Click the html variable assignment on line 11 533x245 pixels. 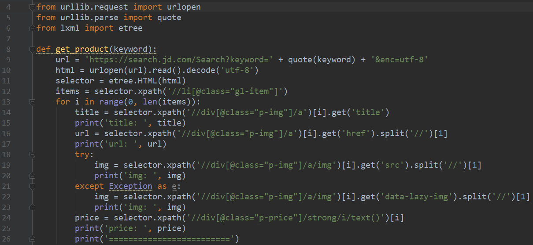point(66,70)
